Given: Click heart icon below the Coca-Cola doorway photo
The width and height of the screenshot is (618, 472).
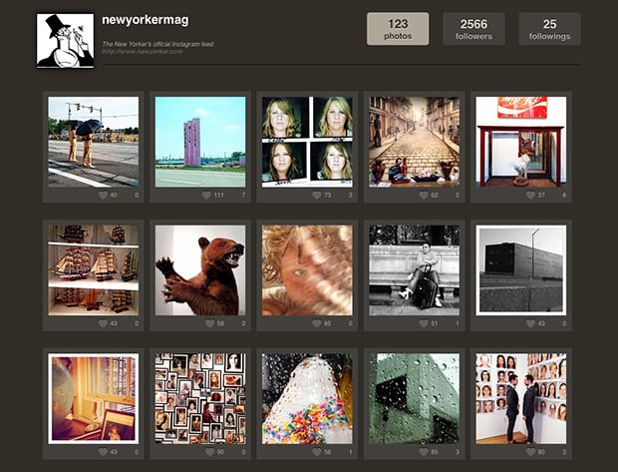Looking at the screenshot, I should [530, 196].
